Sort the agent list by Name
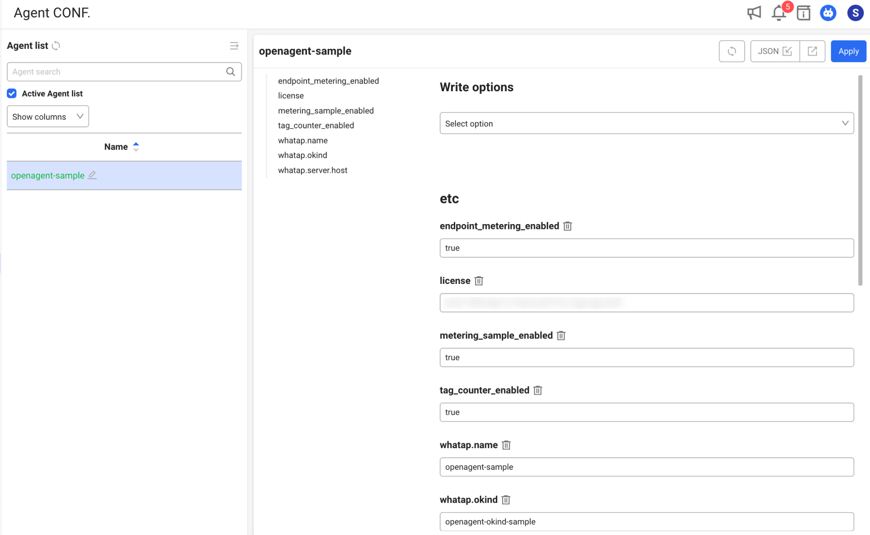Screen dimensions: 870x535 click(x=136, y=147)
